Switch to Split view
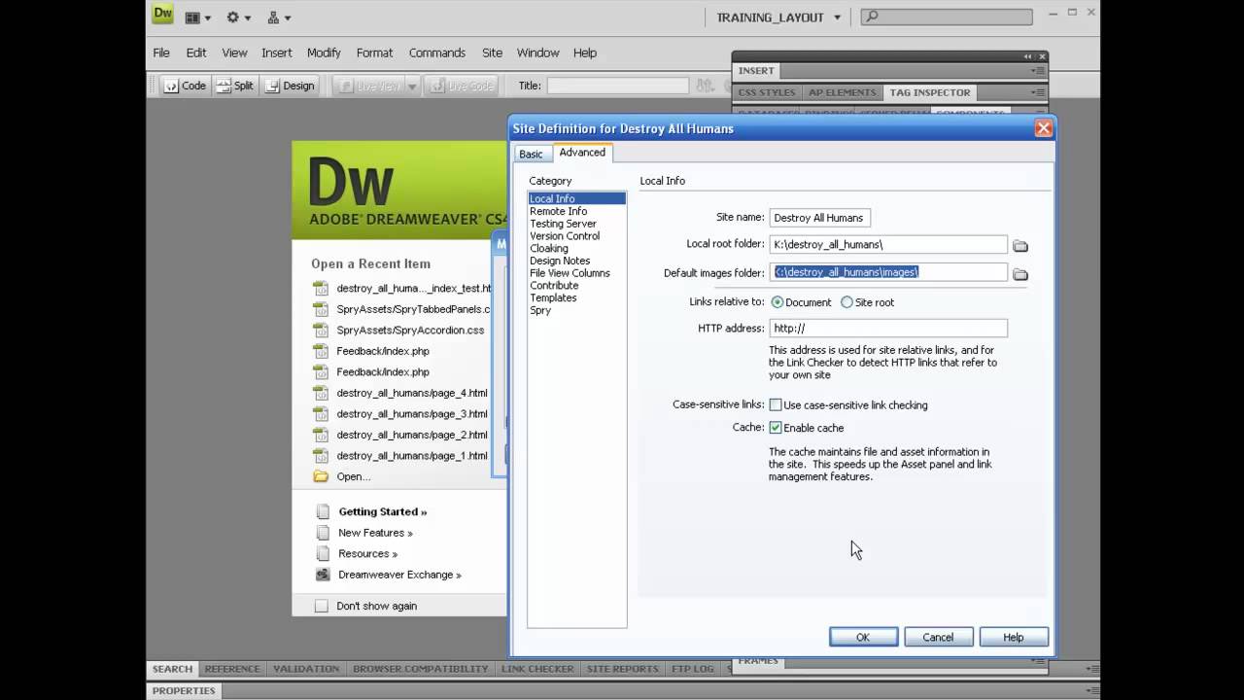This screenshot has width=1244, height=700. pos(234,86)
